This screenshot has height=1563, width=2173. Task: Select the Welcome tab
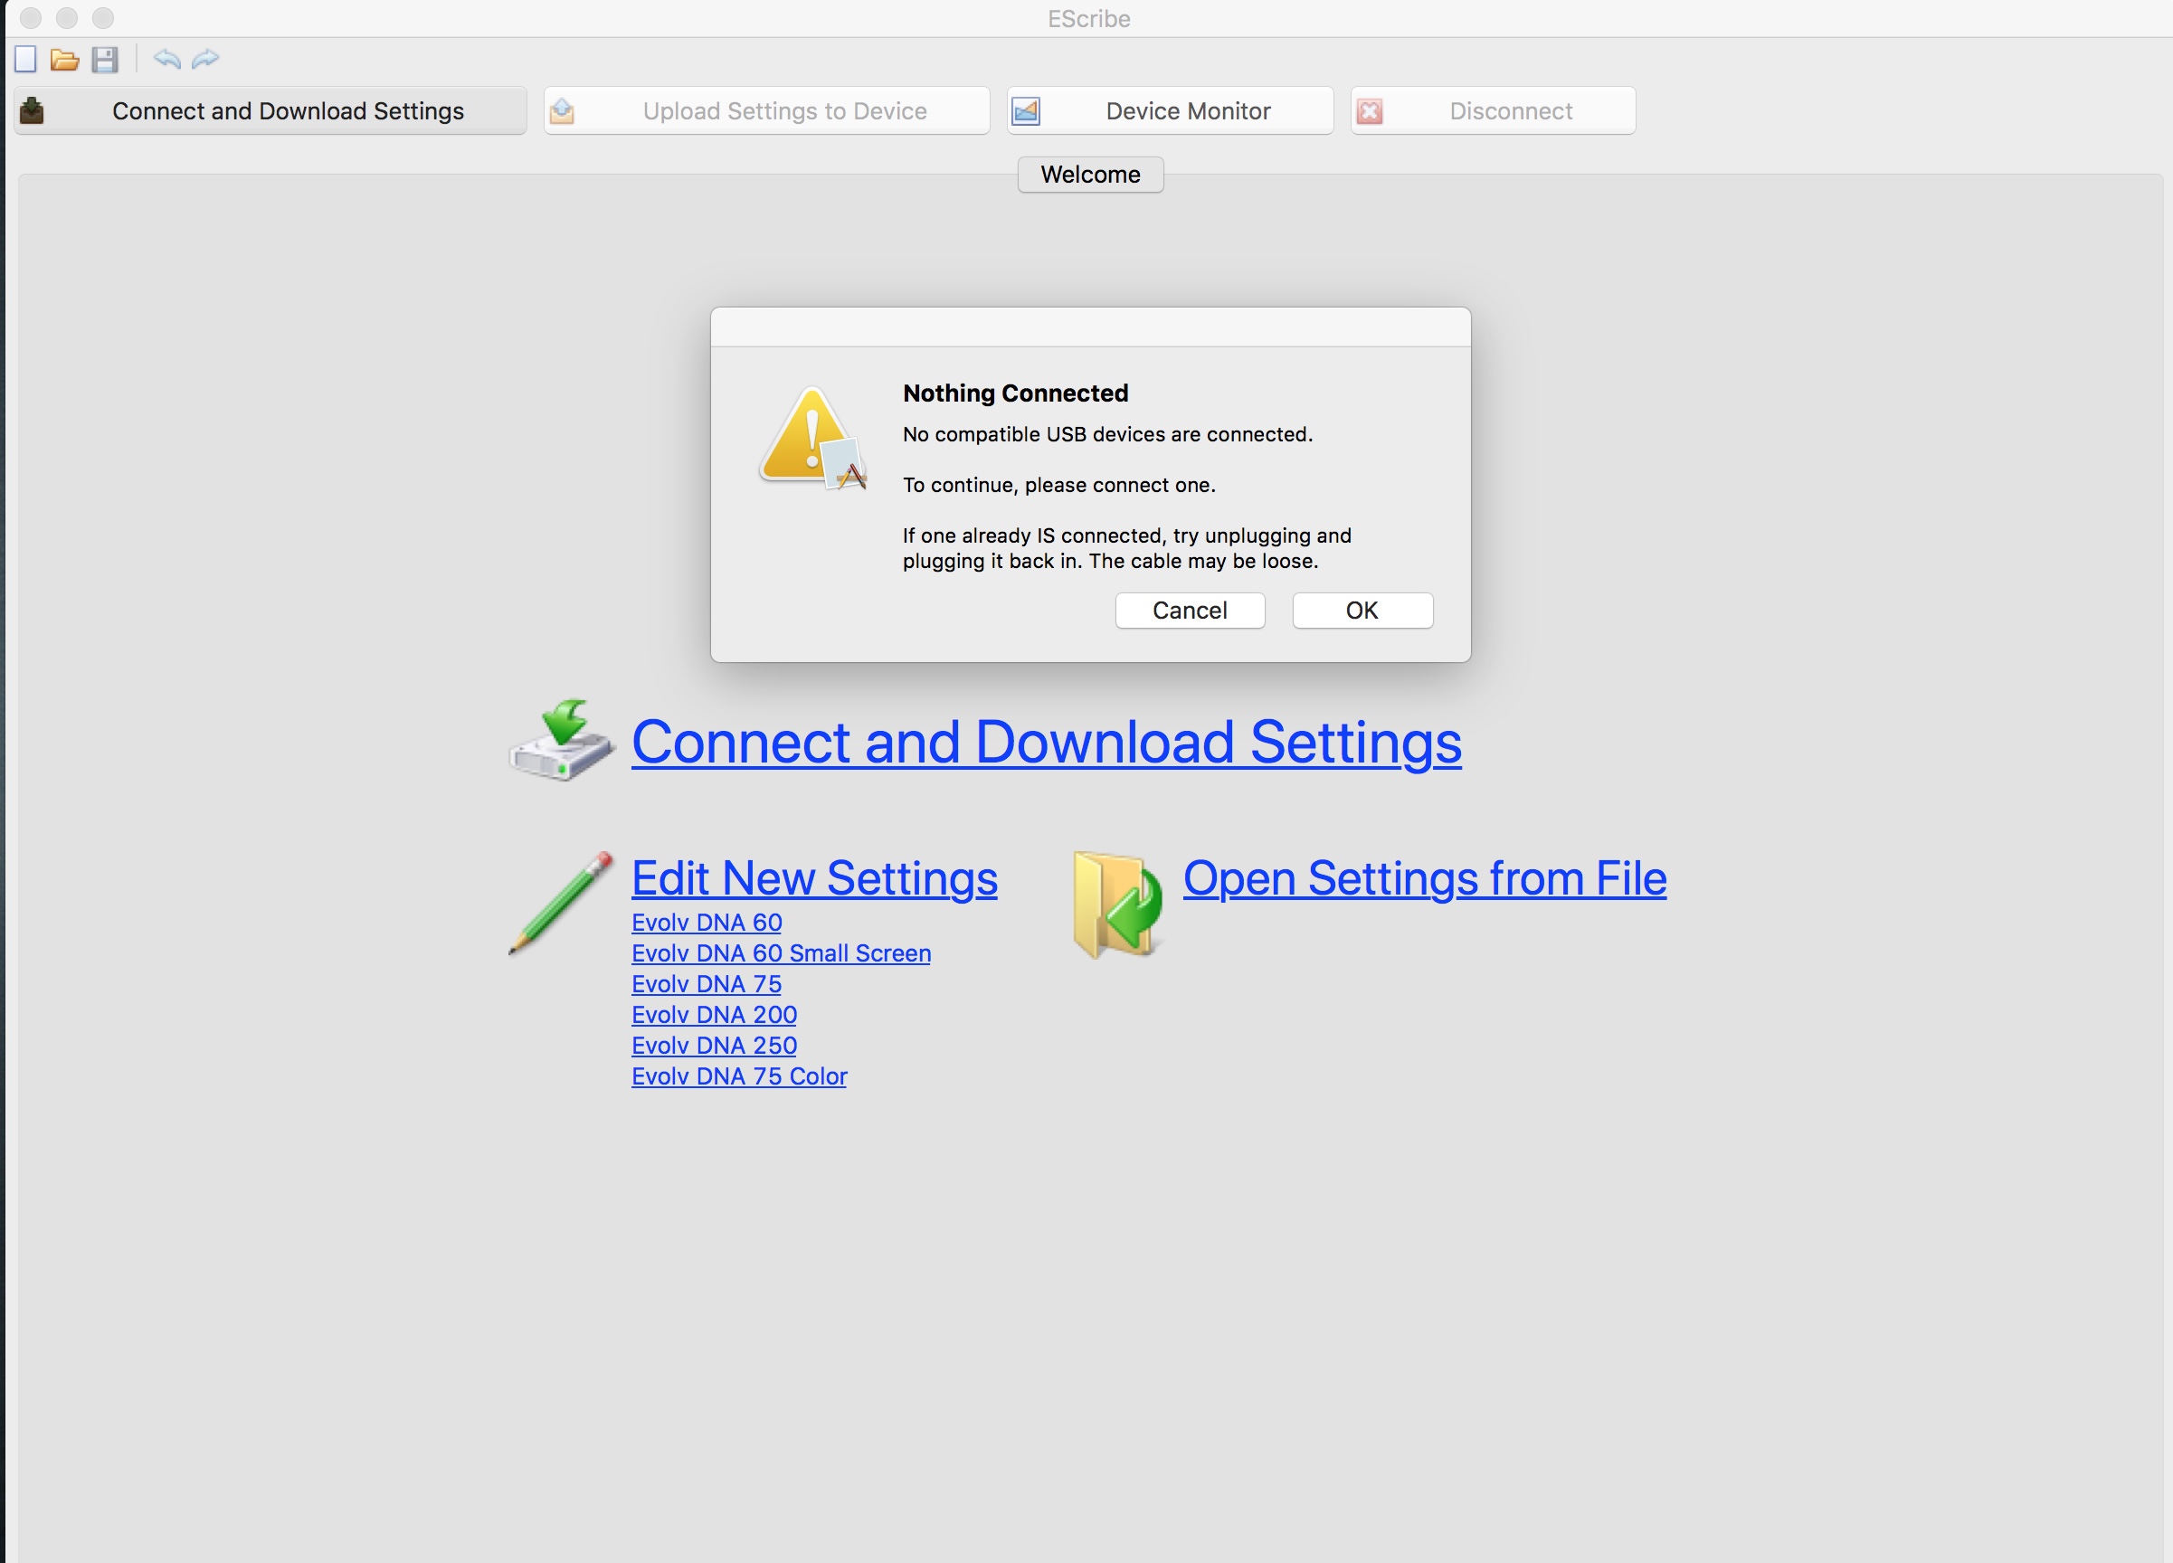click(1090, 175)
